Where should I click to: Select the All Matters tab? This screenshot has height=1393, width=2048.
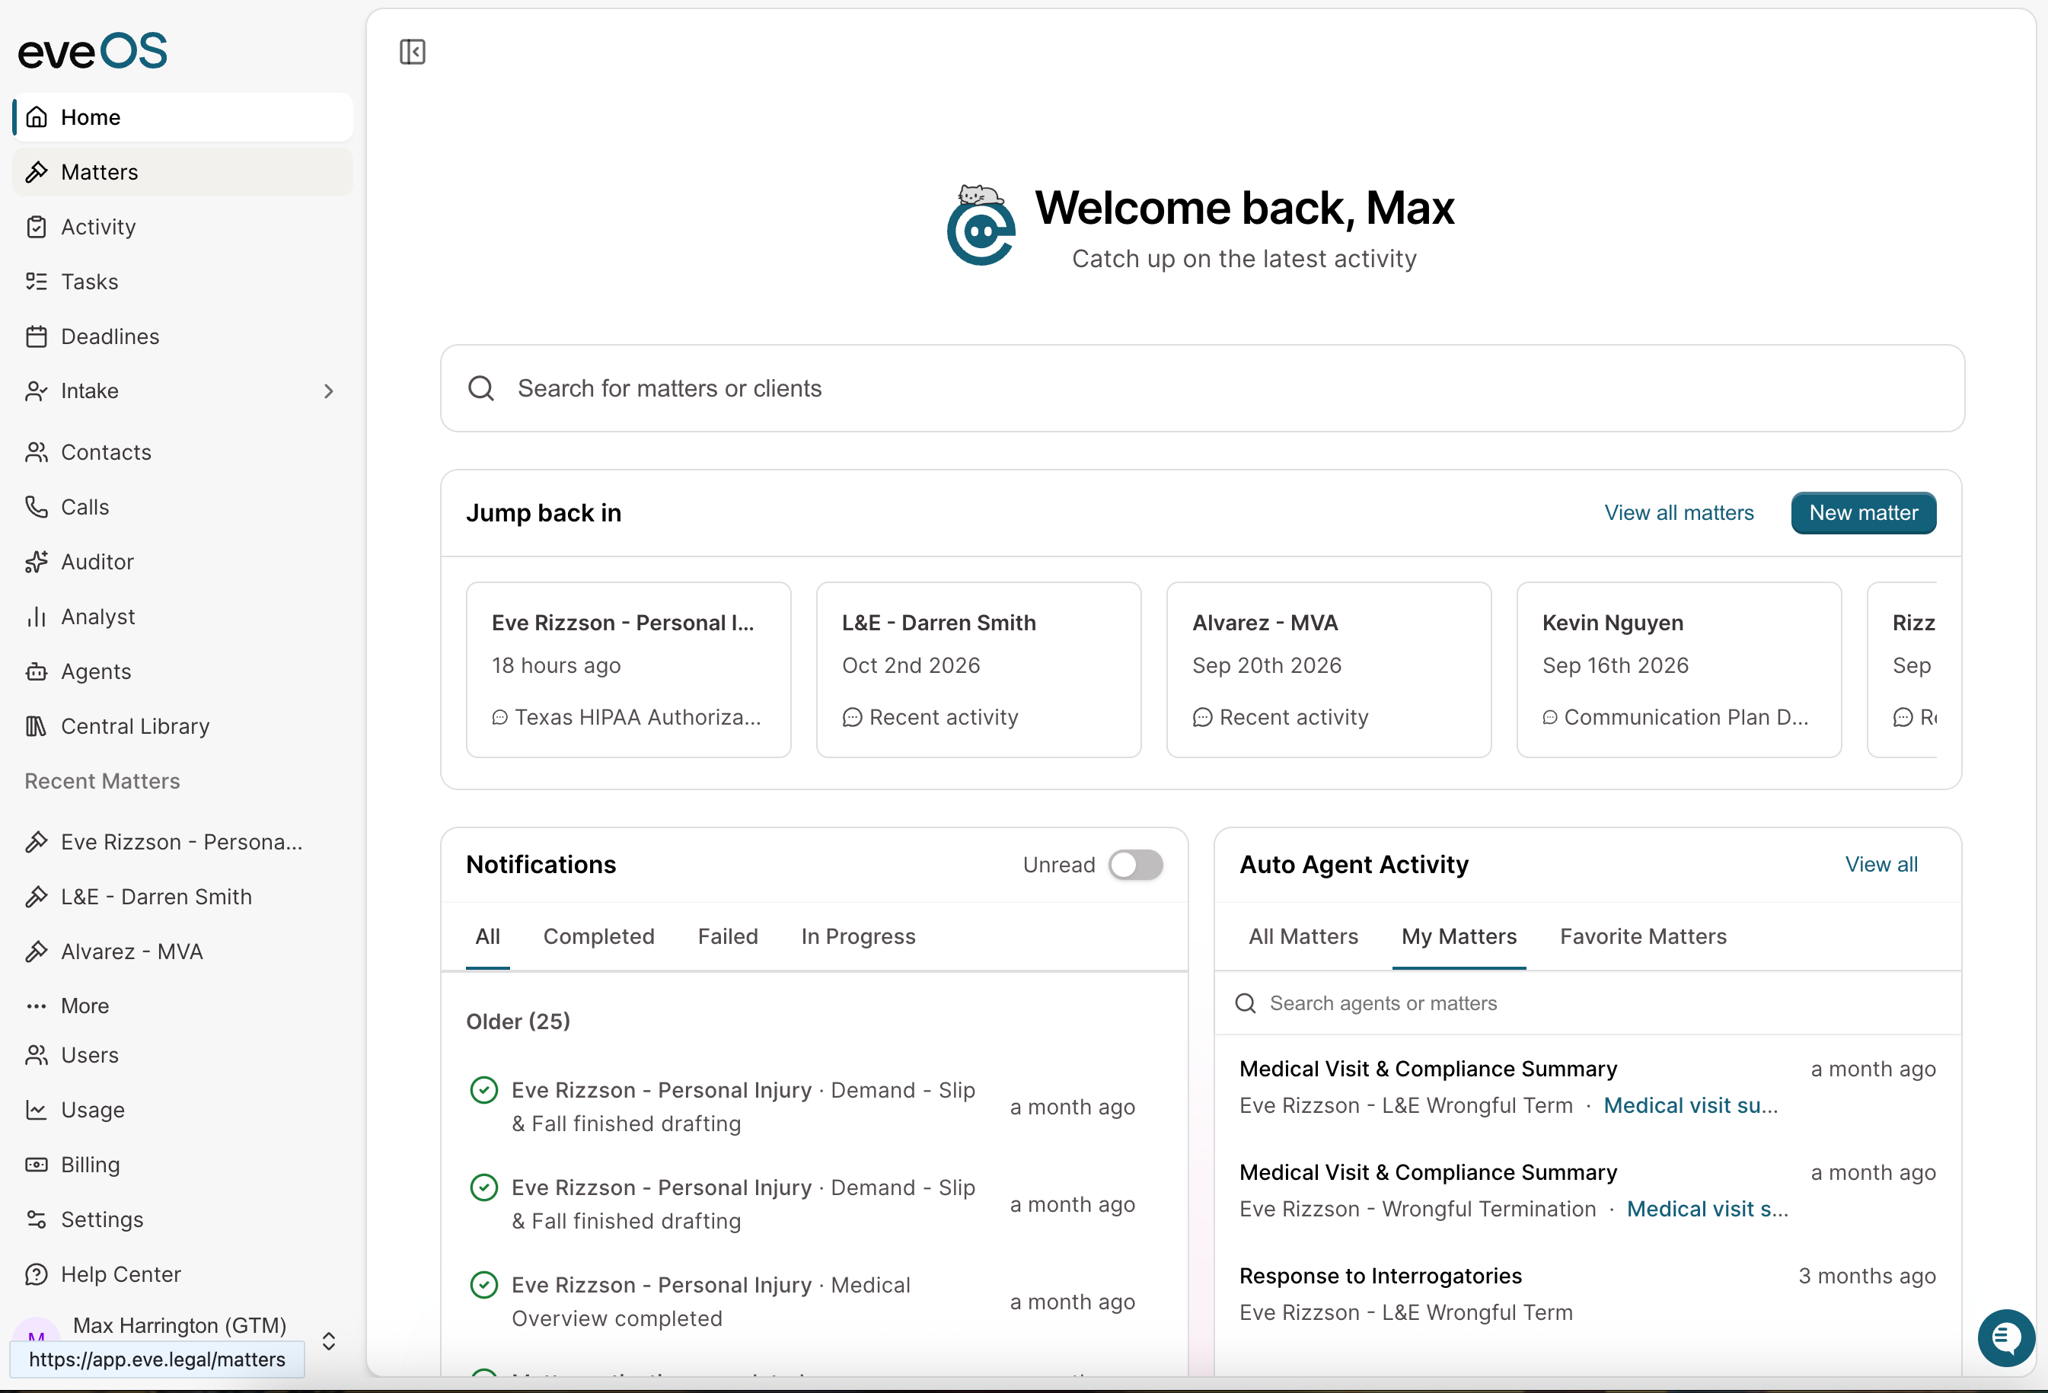pyautogui.click(x=1303, y=936)
